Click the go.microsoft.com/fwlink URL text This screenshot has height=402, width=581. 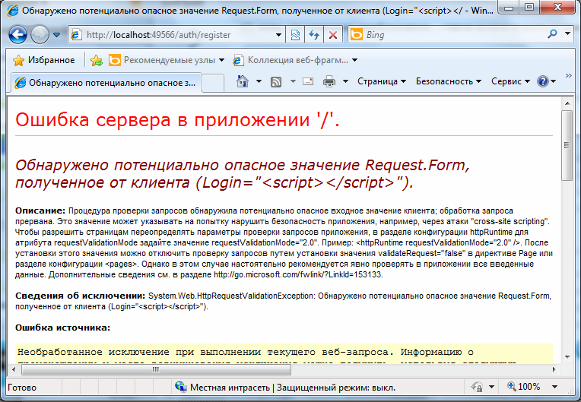point(297,274)
